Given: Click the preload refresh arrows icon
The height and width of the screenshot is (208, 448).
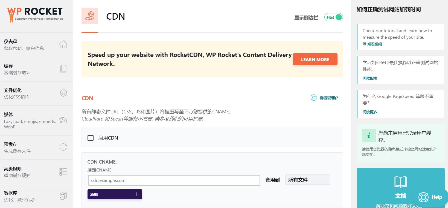Looking at the screenshot, I should pyautogui.click(x=63, y=147).
